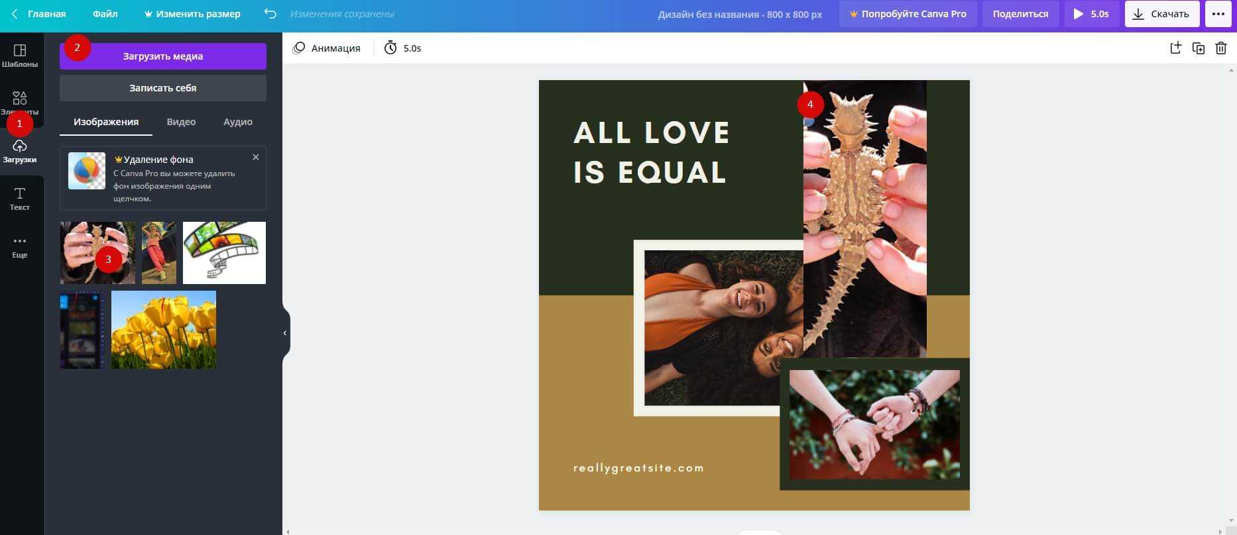This screenshot has height=535, width=1237.
Task: Click the Записать себя button
Action: (x=163, y=88)
